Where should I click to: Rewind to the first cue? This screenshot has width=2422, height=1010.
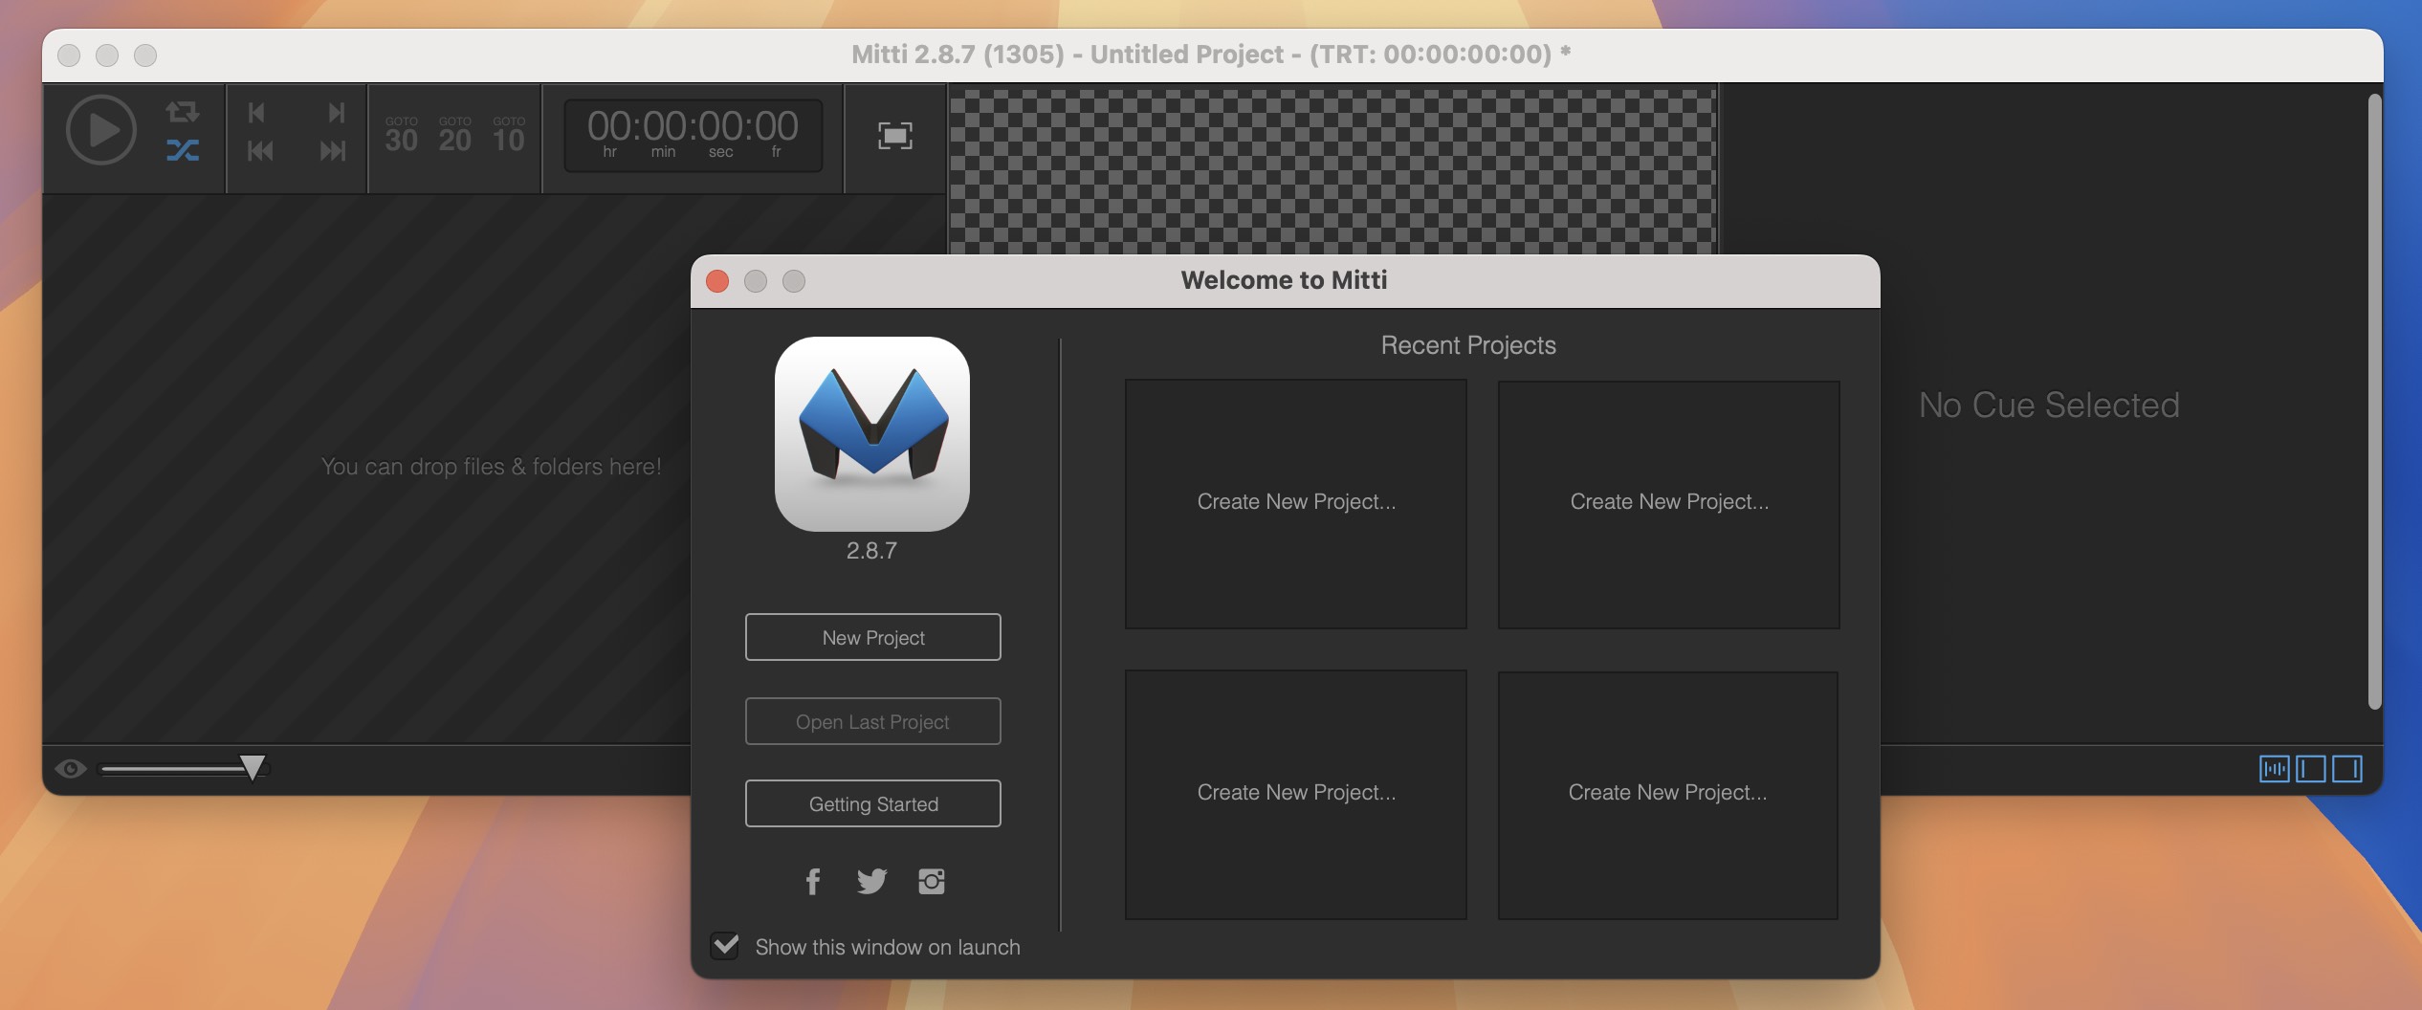click(x=260, y=151)
